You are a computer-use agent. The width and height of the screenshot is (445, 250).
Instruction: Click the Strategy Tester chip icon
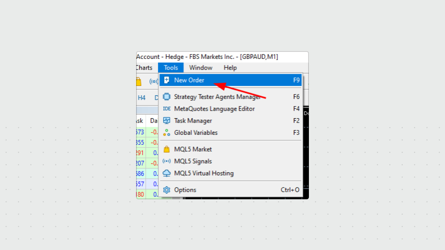167,97
